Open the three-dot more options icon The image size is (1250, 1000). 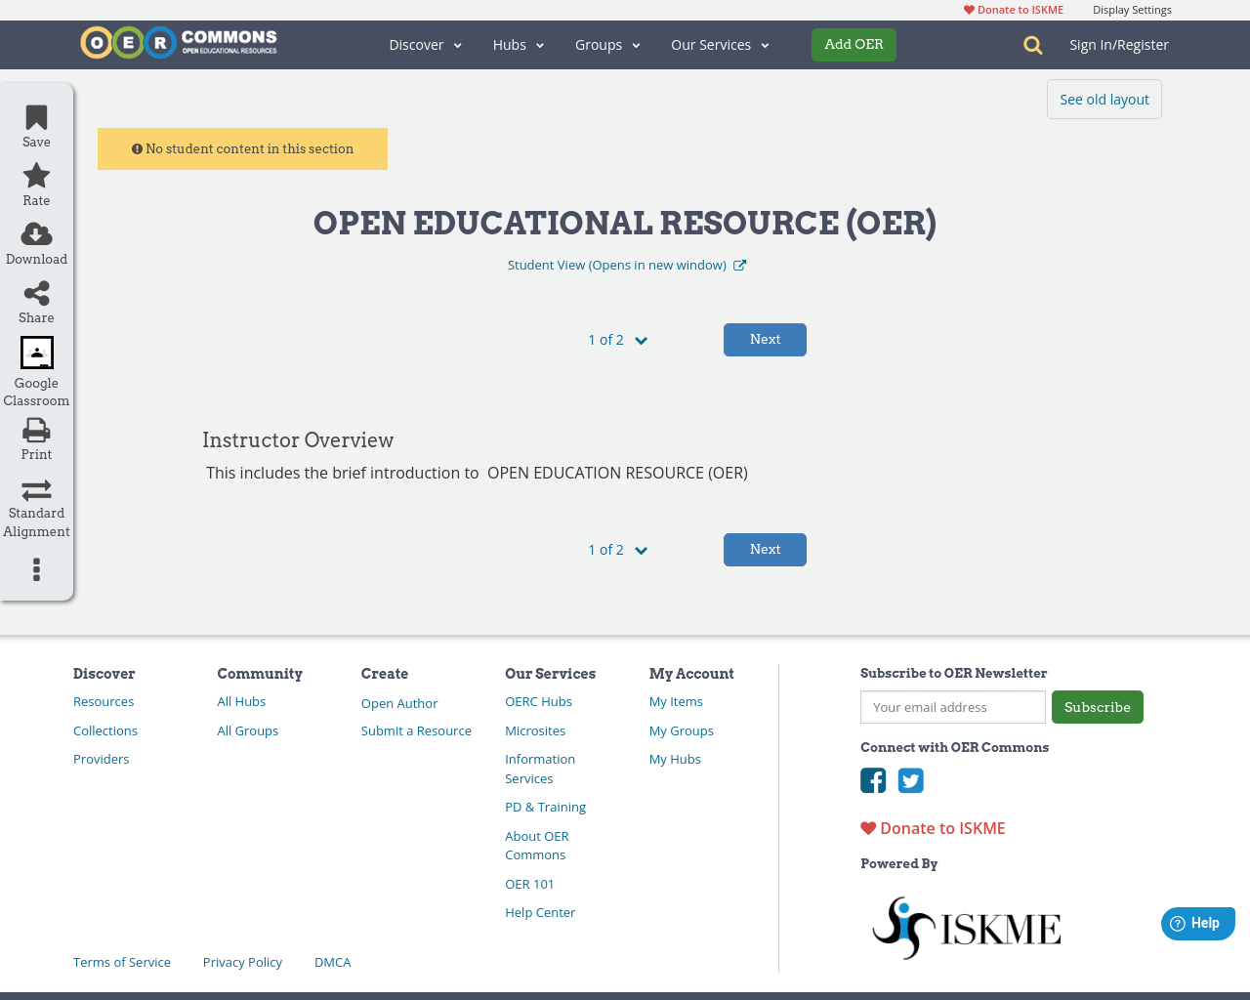(36, 569)
